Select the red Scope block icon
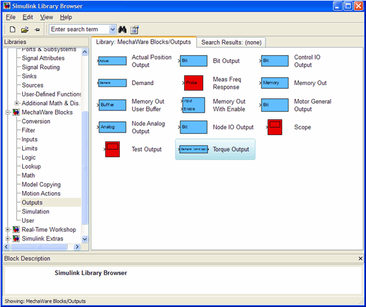Viewport: 366px width, 307px height. tap(275, 127)
